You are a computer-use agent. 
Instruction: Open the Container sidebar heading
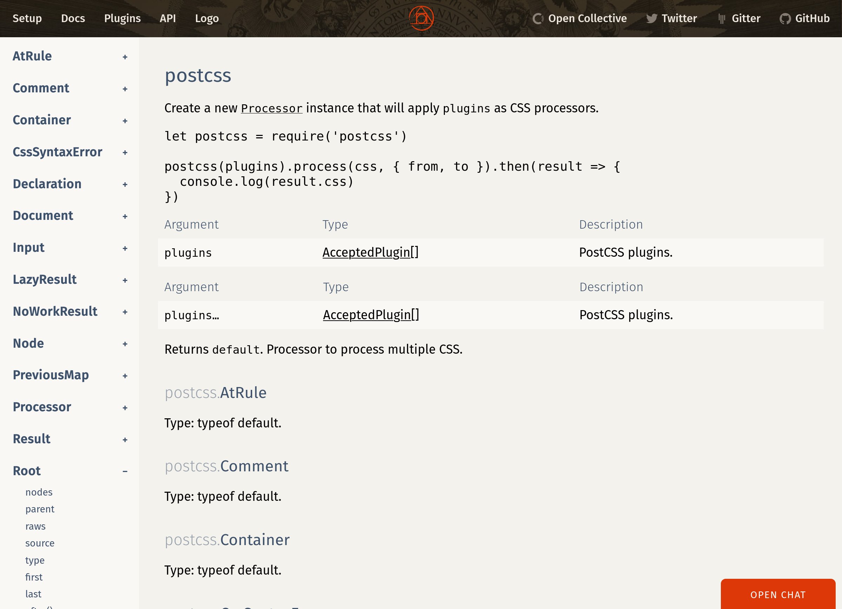(x=41, y=120)
